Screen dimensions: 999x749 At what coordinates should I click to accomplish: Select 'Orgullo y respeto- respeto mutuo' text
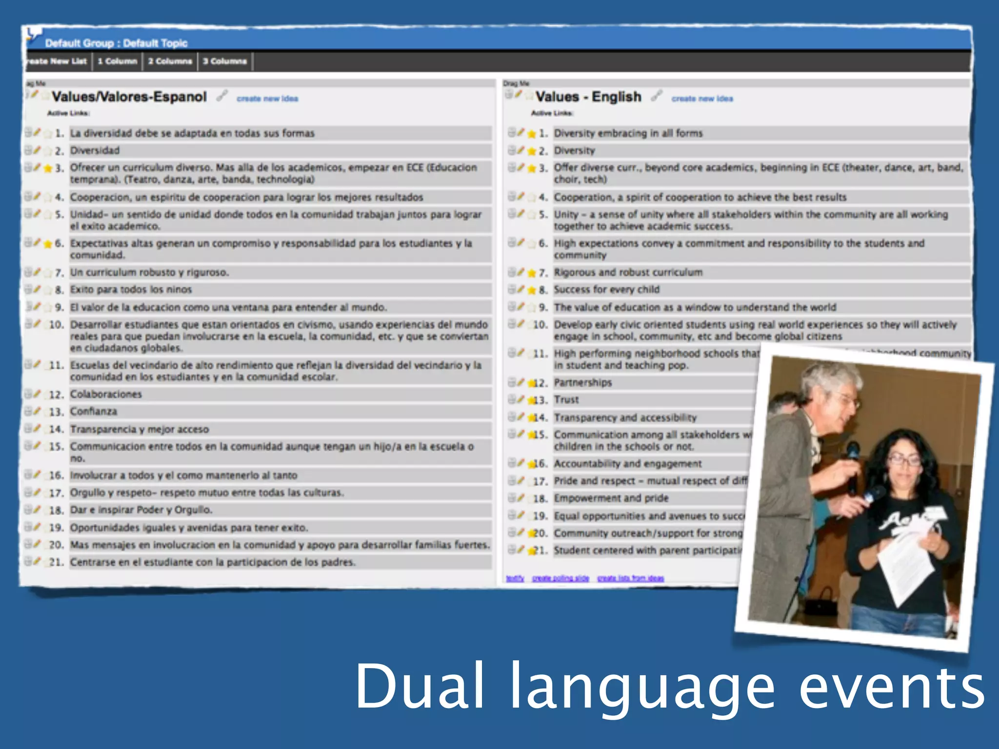[x=207, y=493]
